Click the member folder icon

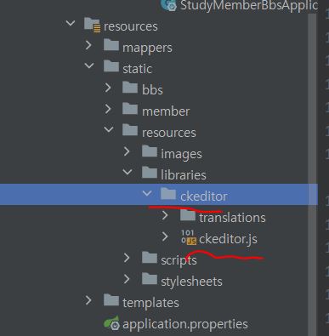pyautogui.click(x=130, y=109)
